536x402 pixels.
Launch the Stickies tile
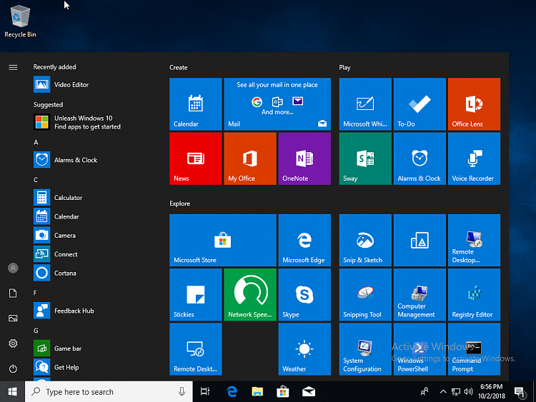click(196, 295)
